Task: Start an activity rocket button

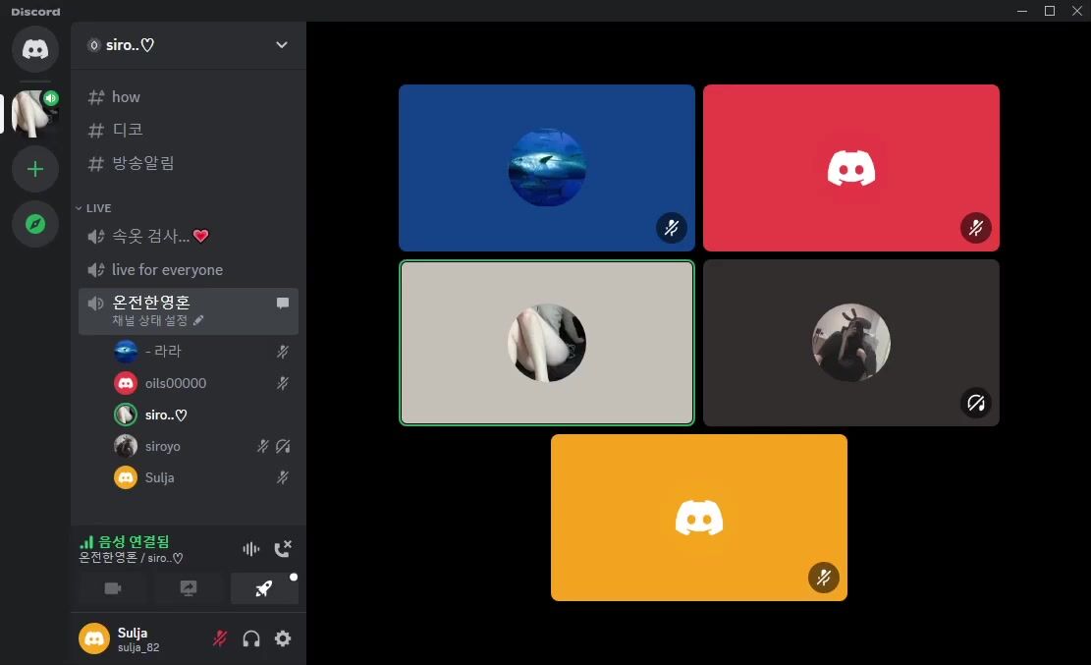Action: pos(264,589)
